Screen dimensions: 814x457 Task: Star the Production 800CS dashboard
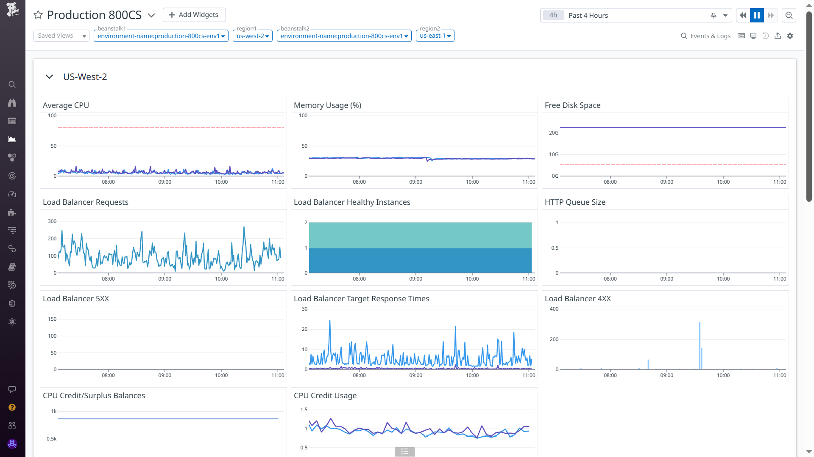point(38,15)
